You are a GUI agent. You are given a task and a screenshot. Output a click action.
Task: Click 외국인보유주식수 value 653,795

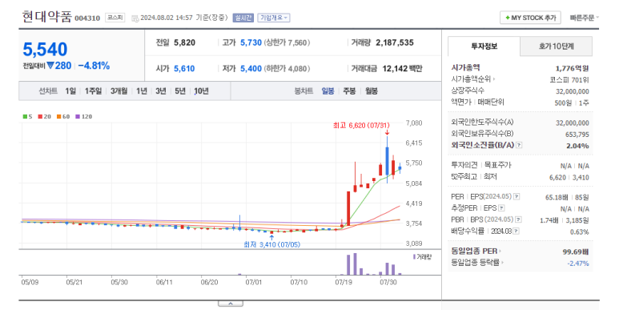pos(577,135)
